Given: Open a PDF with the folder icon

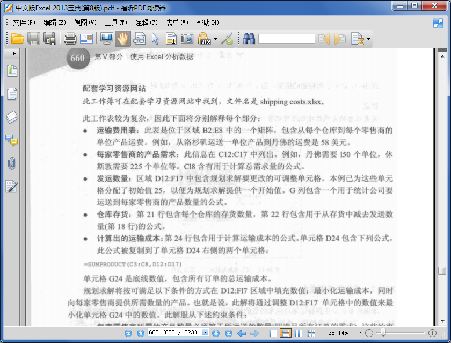Looking at the screenshot, I should click(17, 39).
